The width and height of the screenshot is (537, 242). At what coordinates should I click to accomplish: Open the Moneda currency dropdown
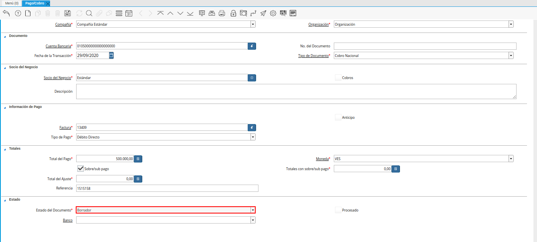(511, 159)
